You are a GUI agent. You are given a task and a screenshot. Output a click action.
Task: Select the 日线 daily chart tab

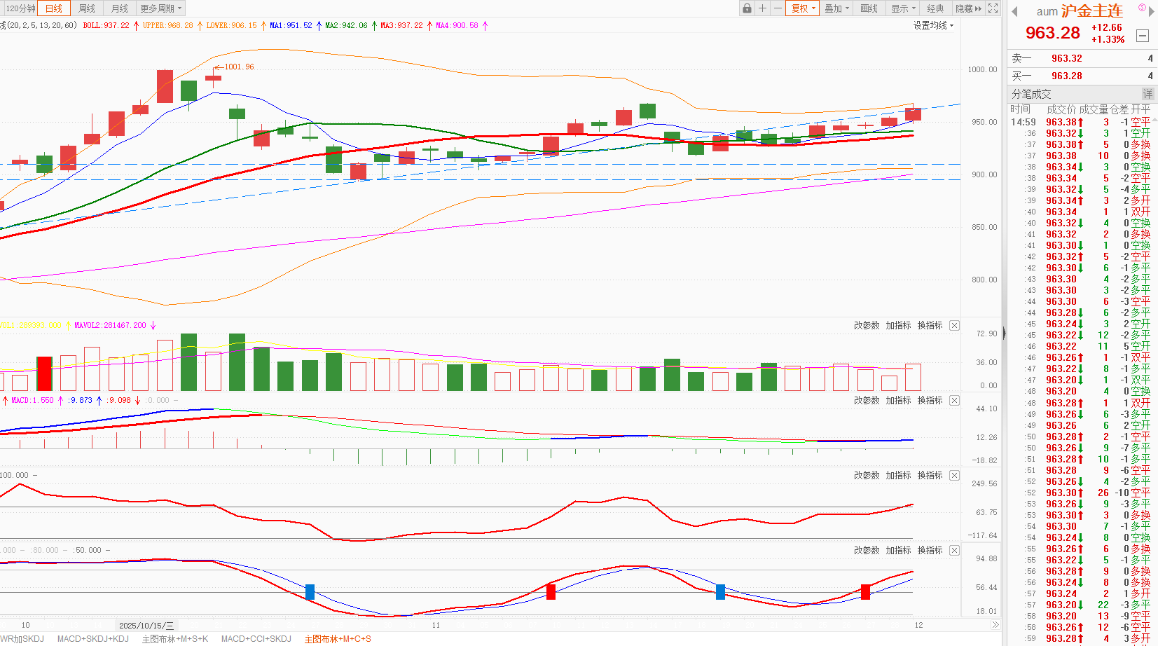tap(54, 8)
